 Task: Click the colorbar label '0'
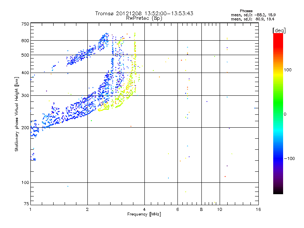(285, 114)
